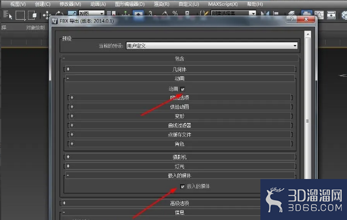The height and width of the screenshot is (220, 347).
Task: Activate the Select and Scale tool
Action: coord(72,14)
